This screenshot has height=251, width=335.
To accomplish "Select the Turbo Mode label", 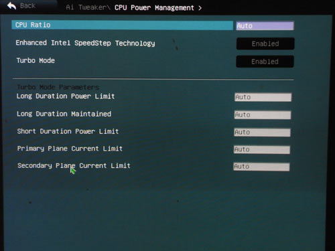I will point(36,60).
